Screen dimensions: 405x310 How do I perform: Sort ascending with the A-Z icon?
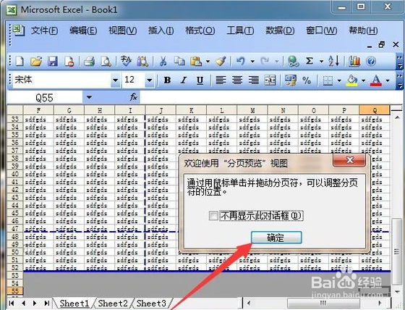(333, 62)
